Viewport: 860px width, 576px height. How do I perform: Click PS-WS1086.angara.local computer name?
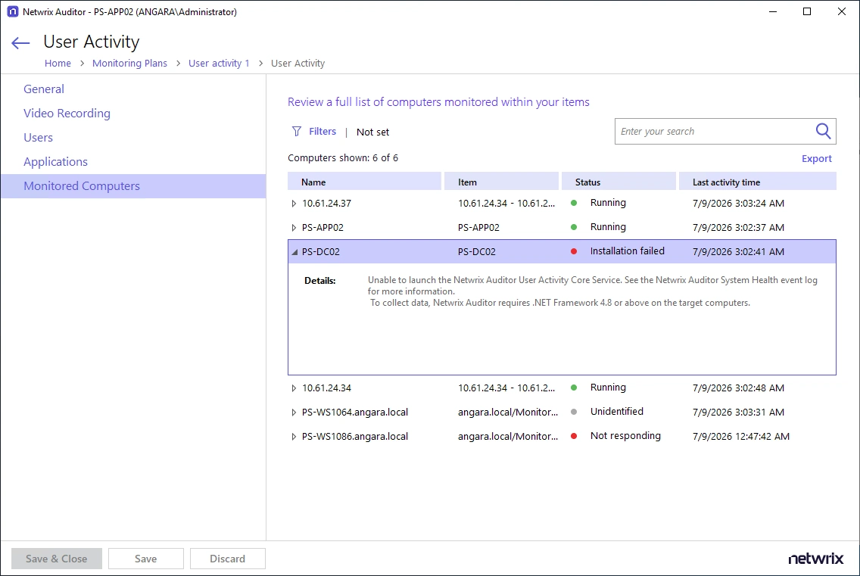pyautogui.click(x=355, y=436)
